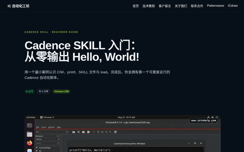Screen dimensions: 244x152
Task: Open the 关于我们 navigation item
Action: coord(181,6)
